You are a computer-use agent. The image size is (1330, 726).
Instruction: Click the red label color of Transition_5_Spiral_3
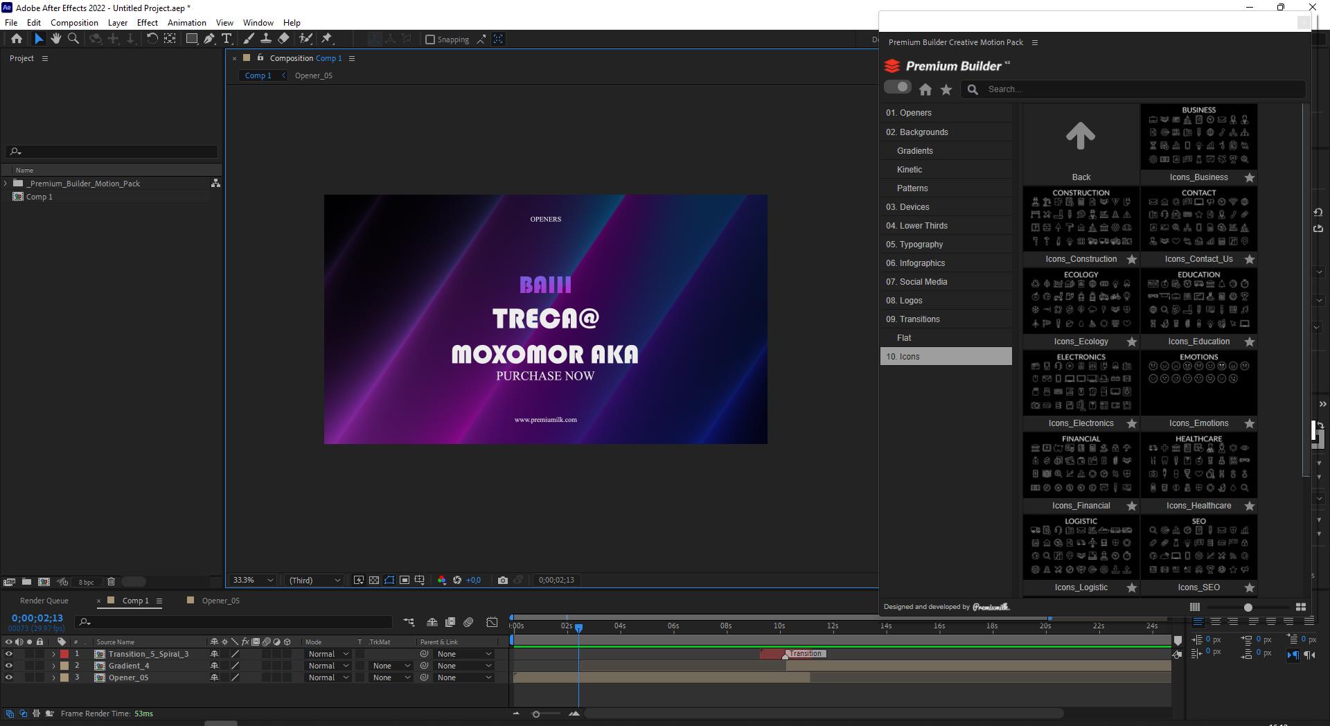64,654
